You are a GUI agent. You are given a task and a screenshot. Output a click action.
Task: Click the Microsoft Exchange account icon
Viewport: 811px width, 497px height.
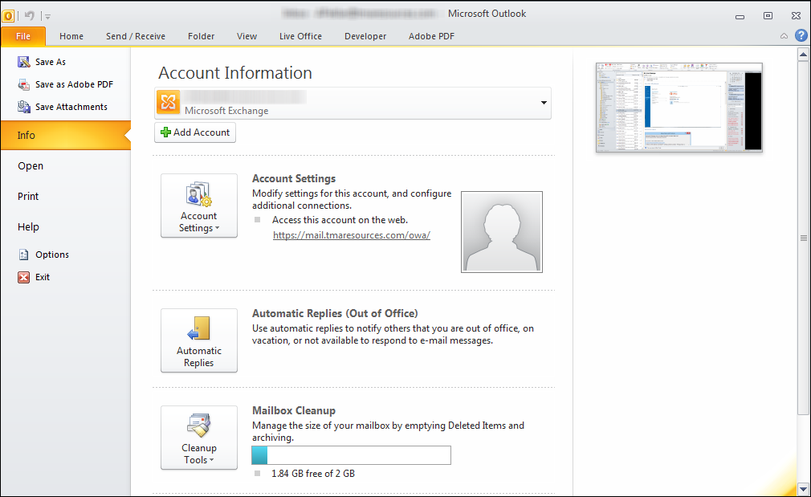tap(168, 103)
